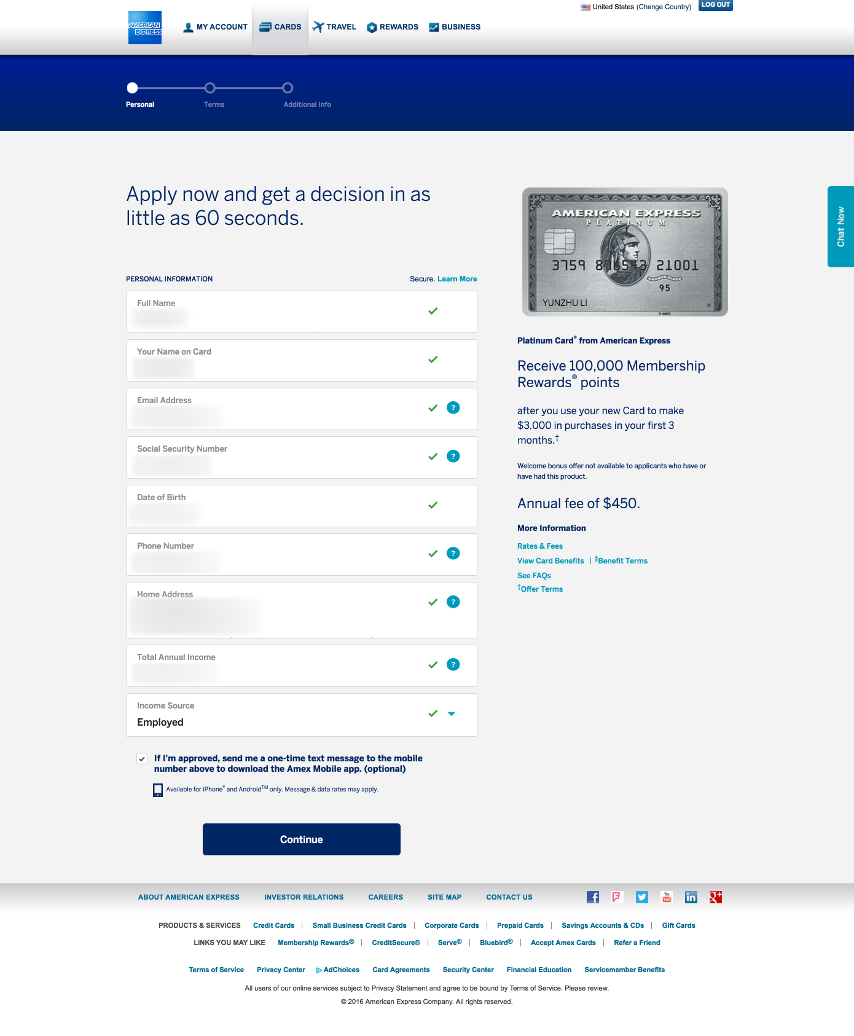854x1036 pixels.
Task: Click the mobile phone icon near app availability
Action: coord(158,790)
